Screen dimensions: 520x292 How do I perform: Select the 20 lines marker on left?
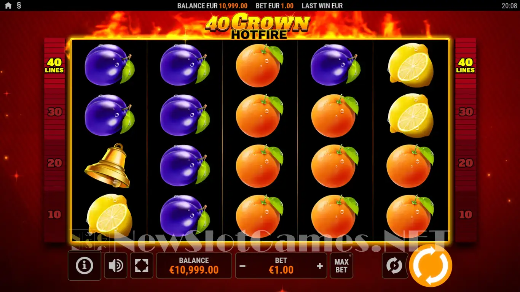click(x=55, y=163)
